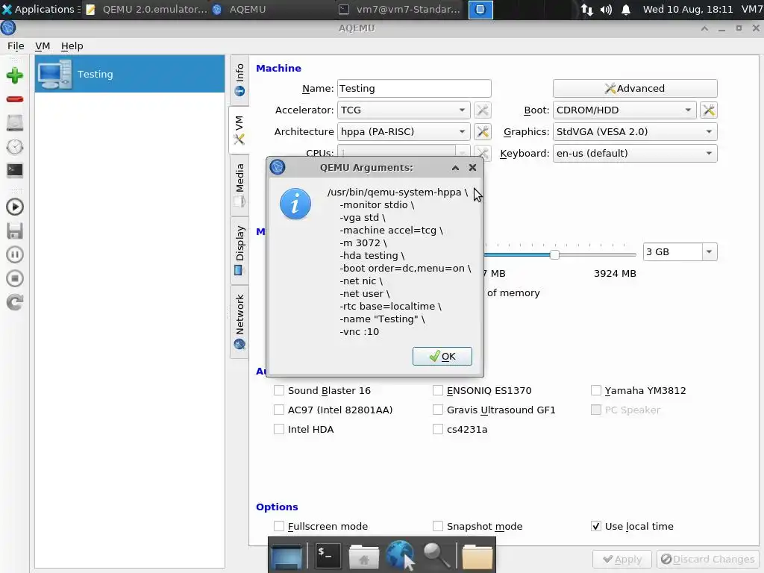This screenshot has width=764, height=573.
Task: Click the memory slider handle
Action: click(554, 254)
